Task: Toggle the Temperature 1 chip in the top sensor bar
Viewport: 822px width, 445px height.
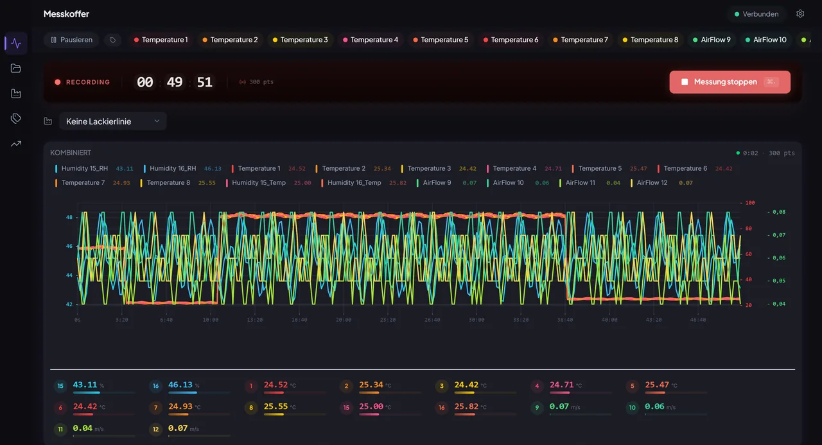Action: pyautogui.click(x=161, y=40)
